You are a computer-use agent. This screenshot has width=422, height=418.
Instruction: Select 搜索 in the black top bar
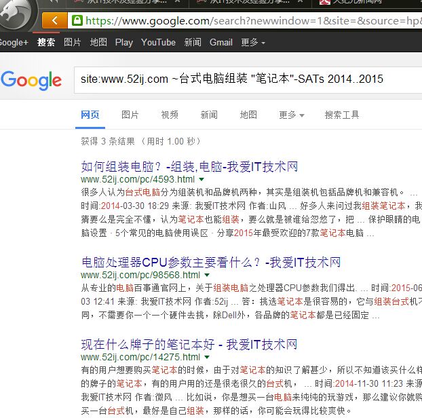point(46,43)
